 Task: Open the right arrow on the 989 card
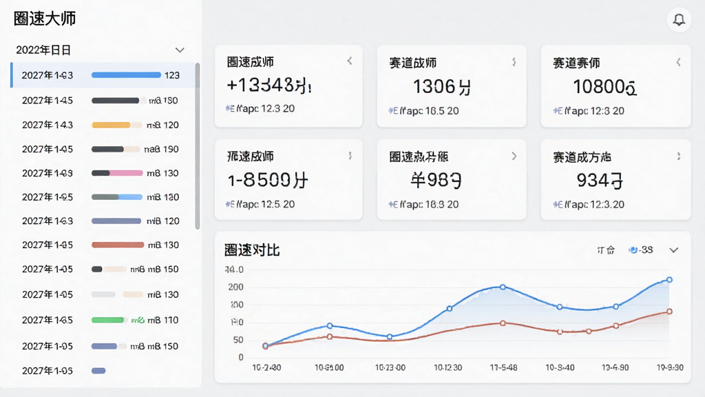(514, 156)
